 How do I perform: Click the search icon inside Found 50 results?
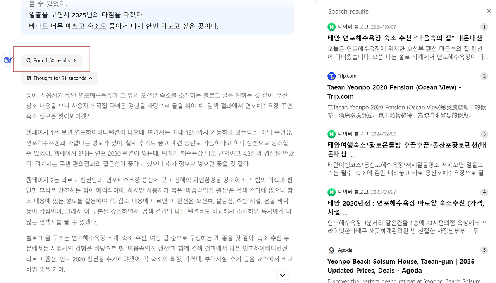click(x=28, y=60)
